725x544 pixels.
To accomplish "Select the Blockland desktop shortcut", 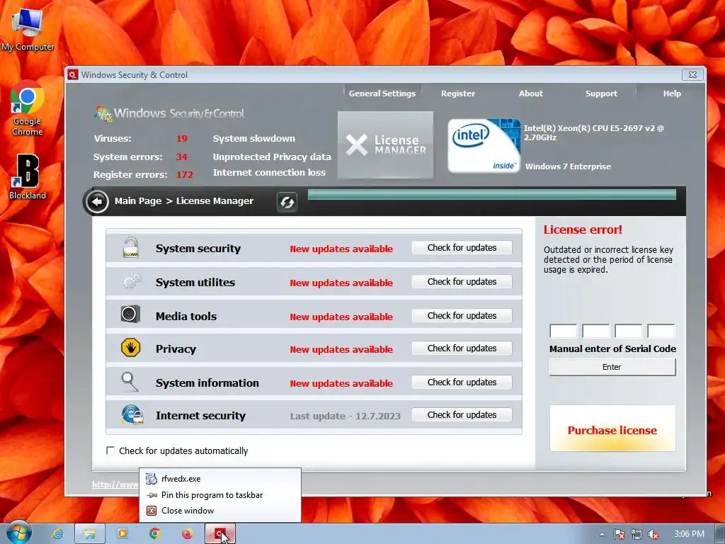I will click(28, 176).
